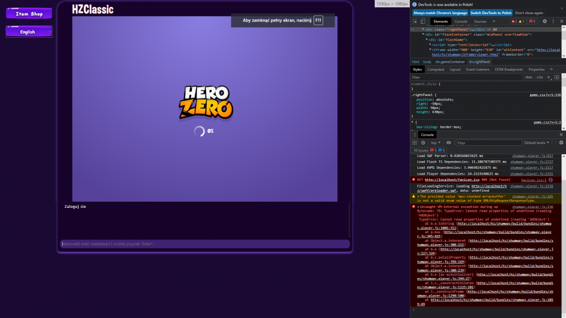Show the console sidebar icon
This screenshot has height=318, width=566.
click(414, 142)
